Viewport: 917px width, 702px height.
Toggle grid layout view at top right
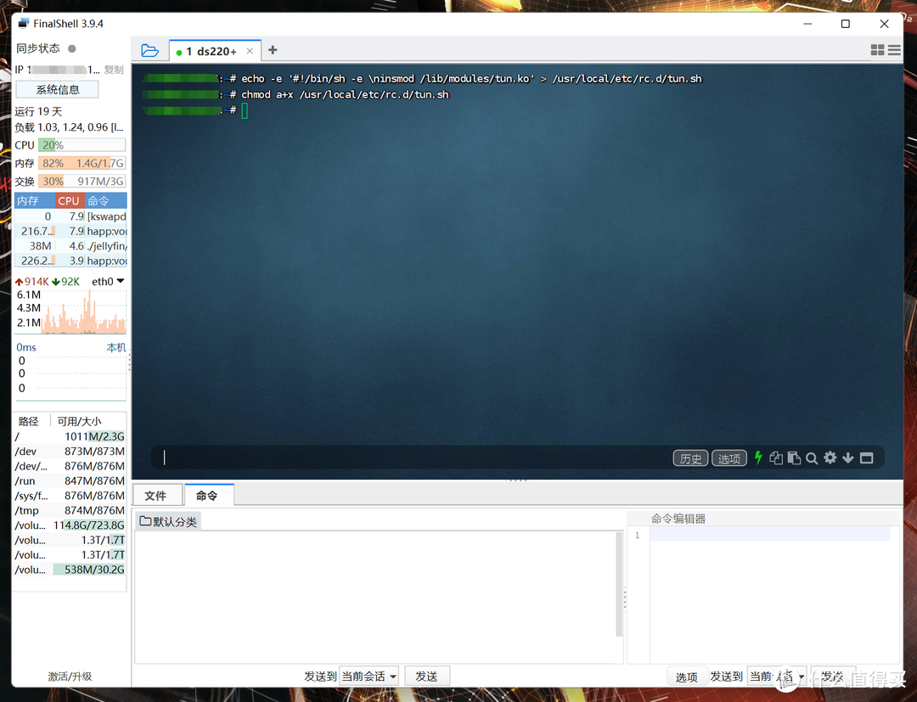[x=877, y=50]
